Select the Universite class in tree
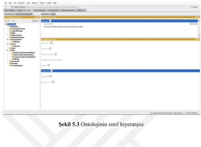Screen dimensions: 201x147 point(15,61)
